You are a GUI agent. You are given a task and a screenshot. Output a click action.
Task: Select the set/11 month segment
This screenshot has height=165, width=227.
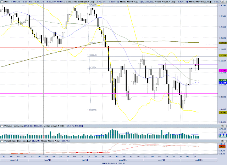click(162, 160)
